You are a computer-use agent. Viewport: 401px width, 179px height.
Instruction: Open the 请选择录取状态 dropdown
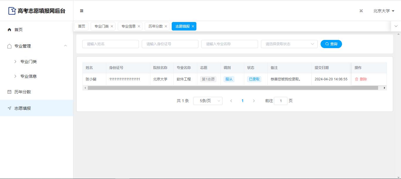(x=289, y=44)
